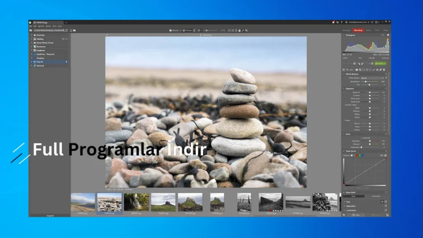The width and height of the screenshot is (423, 238).
Task: Select the retouching brush pencil tool
Action: pos(380,69)
